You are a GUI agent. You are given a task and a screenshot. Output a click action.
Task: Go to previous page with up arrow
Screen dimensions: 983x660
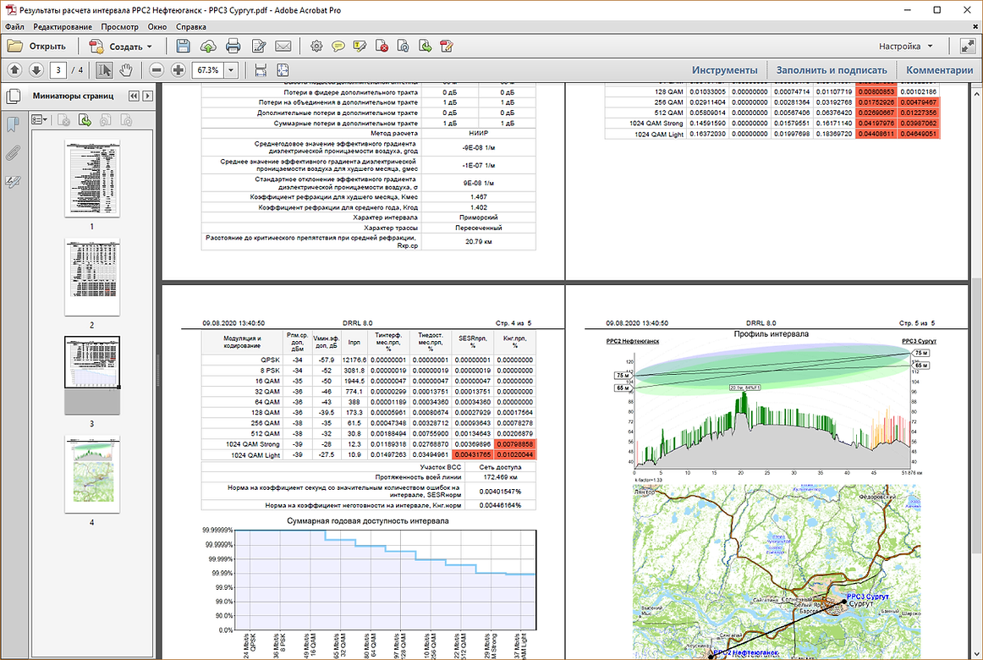pyautogui.click(x=15, y=70)
